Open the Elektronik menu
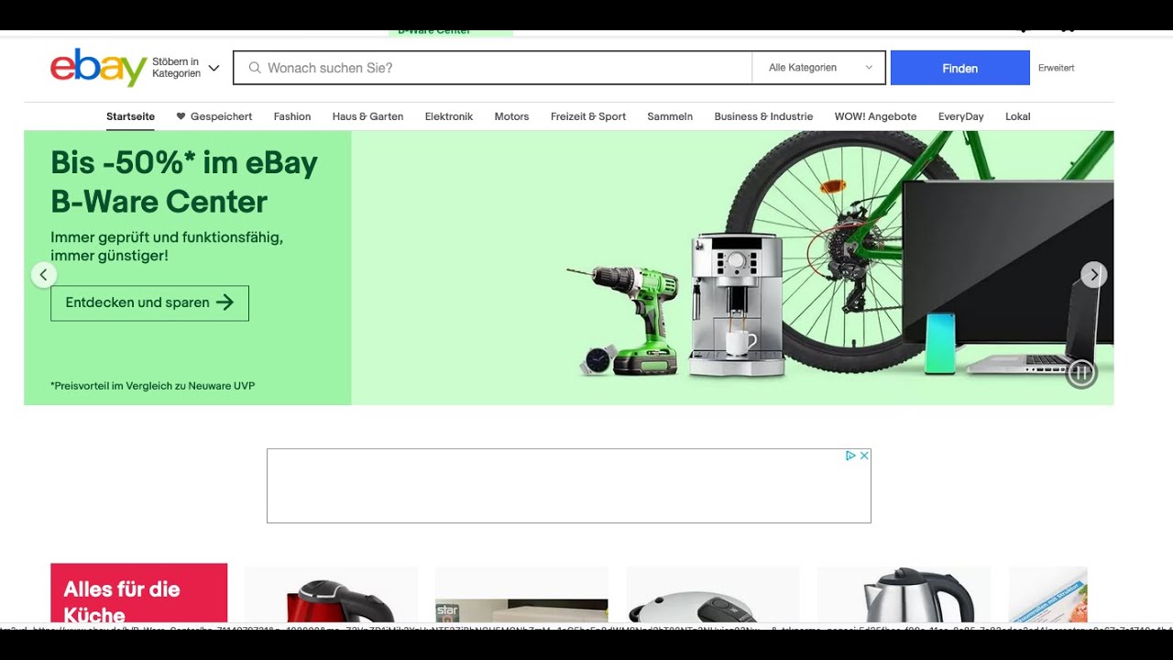1173x660 pixels. coord(449,116)
